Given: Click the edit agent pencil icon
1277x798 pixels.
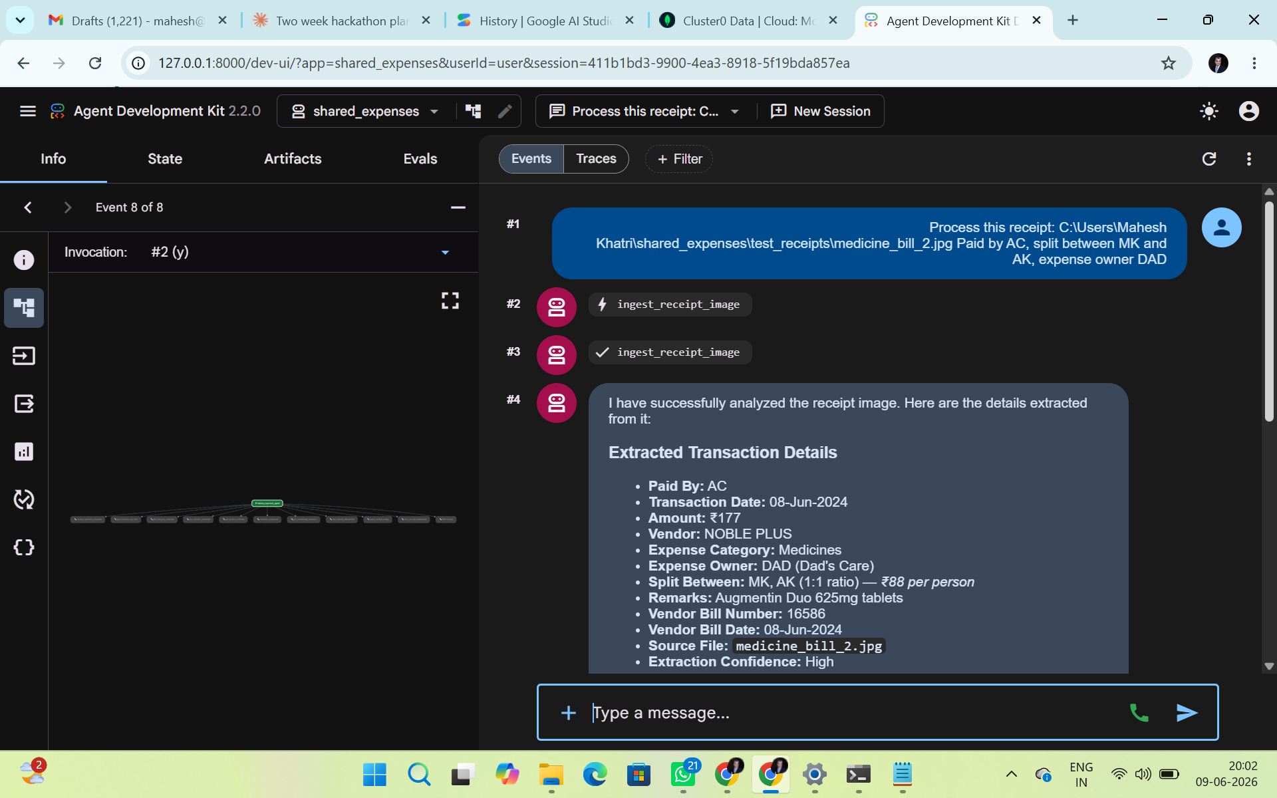Looking at the screenshot, I should pos(505,111).
